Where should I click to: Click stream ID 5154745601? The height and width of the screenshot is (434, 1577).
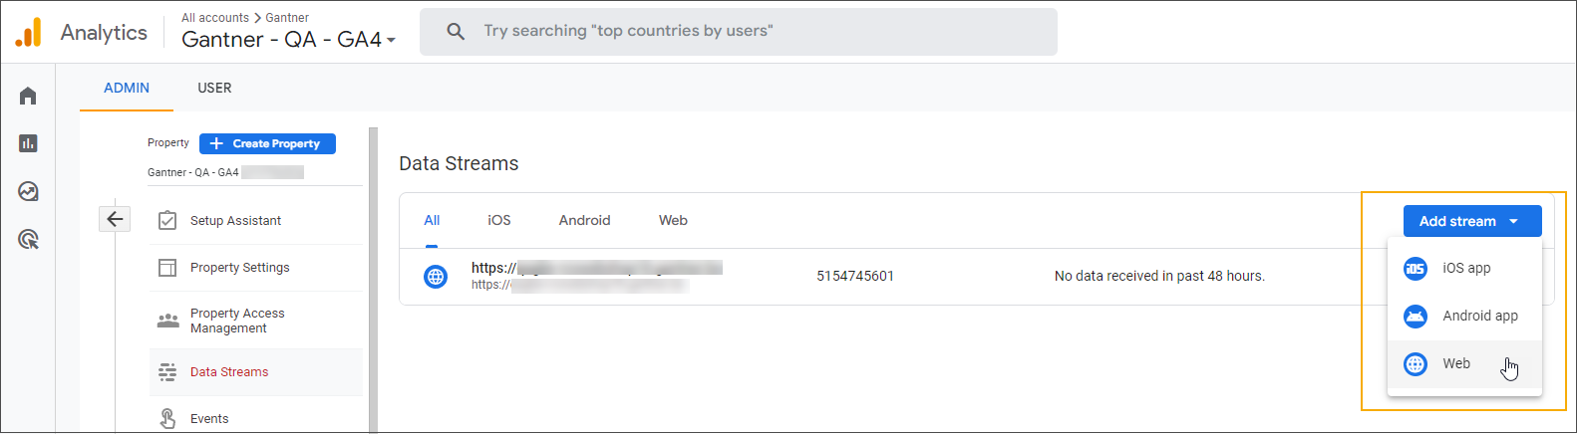pos(855,277)
